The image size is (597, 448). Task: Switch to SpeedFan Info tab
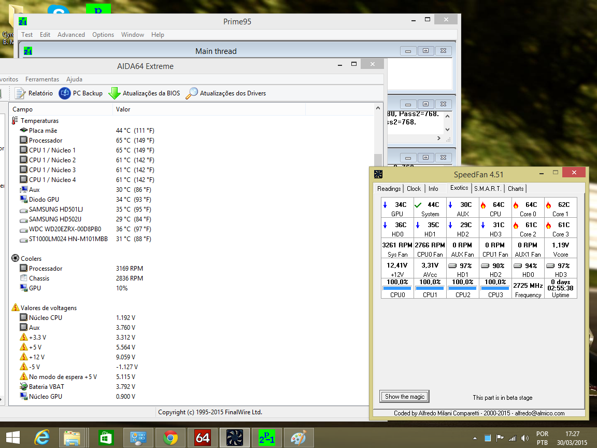(x=433, y=189)
